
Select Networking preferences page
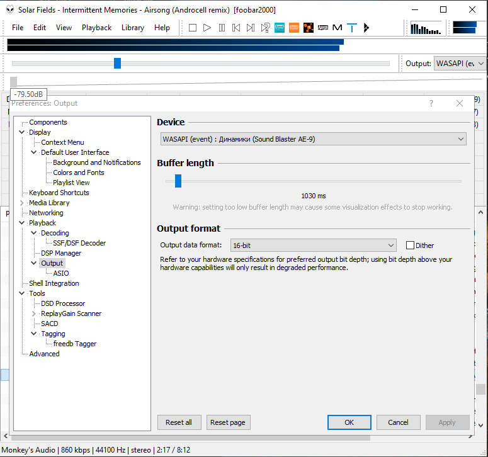click(46, 213)
